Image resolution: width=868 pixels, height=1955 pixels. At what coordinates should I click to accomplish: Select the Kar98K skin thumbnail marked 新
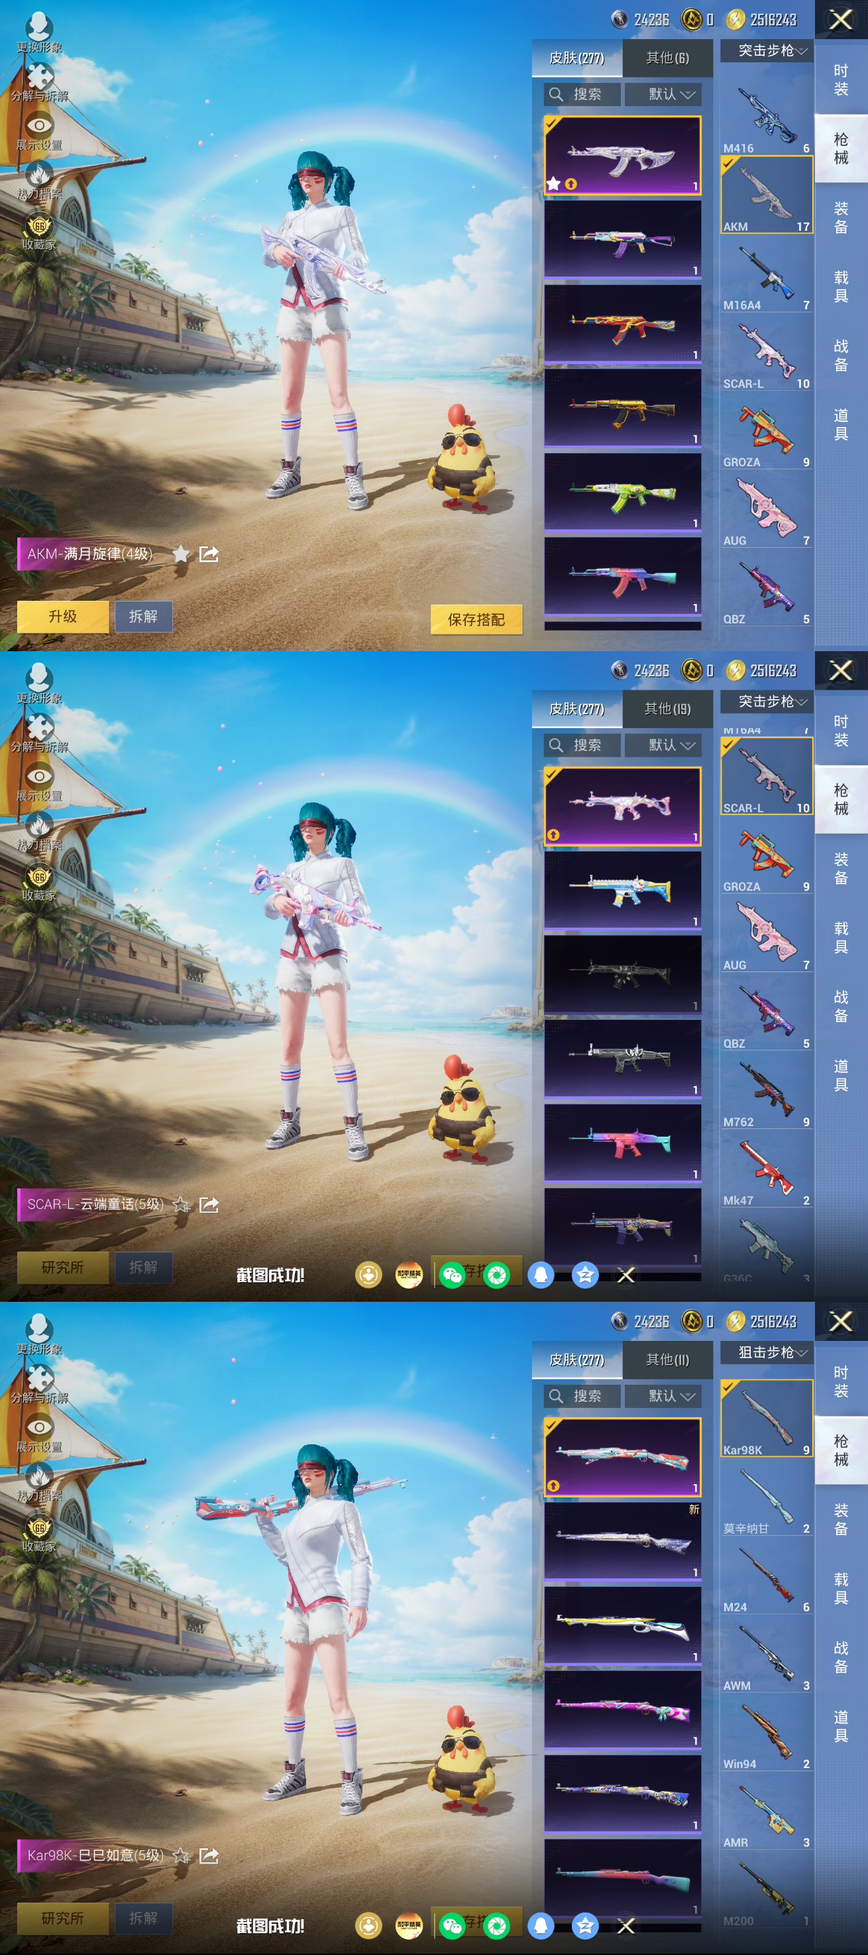(622, 1540)
